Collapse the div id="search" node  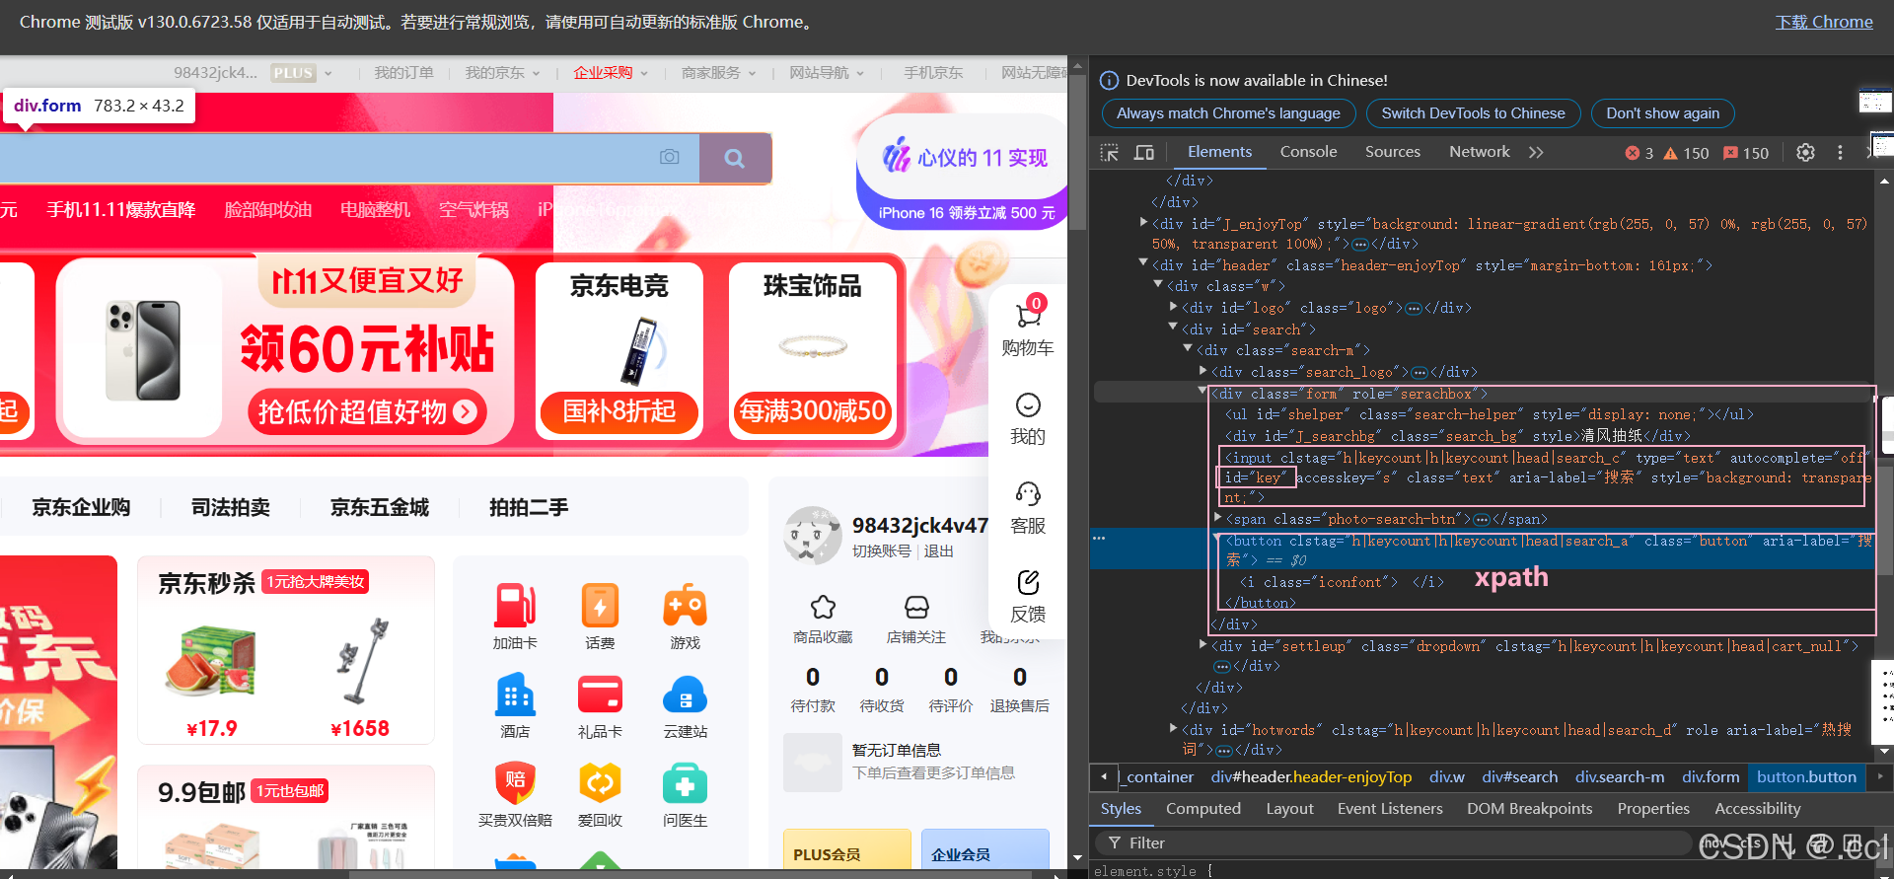pyautogui.click(x=1174, y=329)
